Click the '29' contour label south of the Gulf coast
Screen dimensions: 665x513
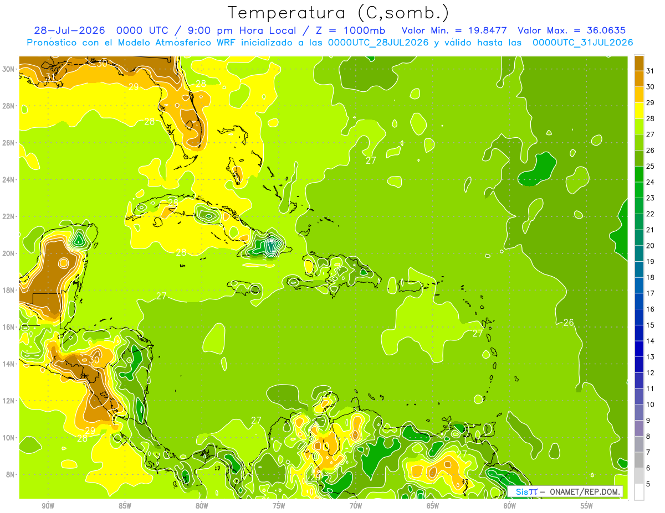(x=134, y=86)
